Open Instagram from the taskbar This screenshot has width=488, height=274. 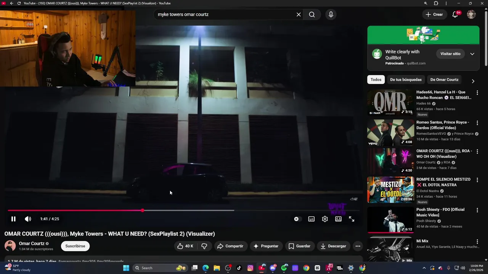click(x=250, y=268)
